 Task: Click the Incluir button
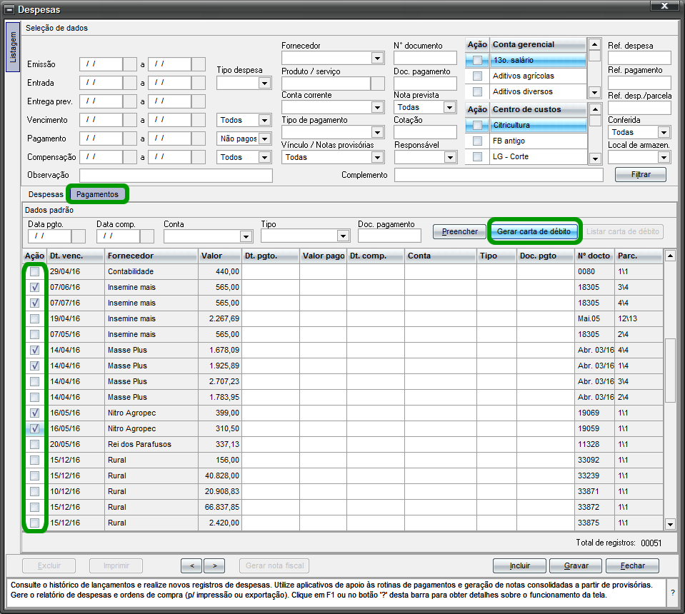pyautogui.click(x=519, y=566)
